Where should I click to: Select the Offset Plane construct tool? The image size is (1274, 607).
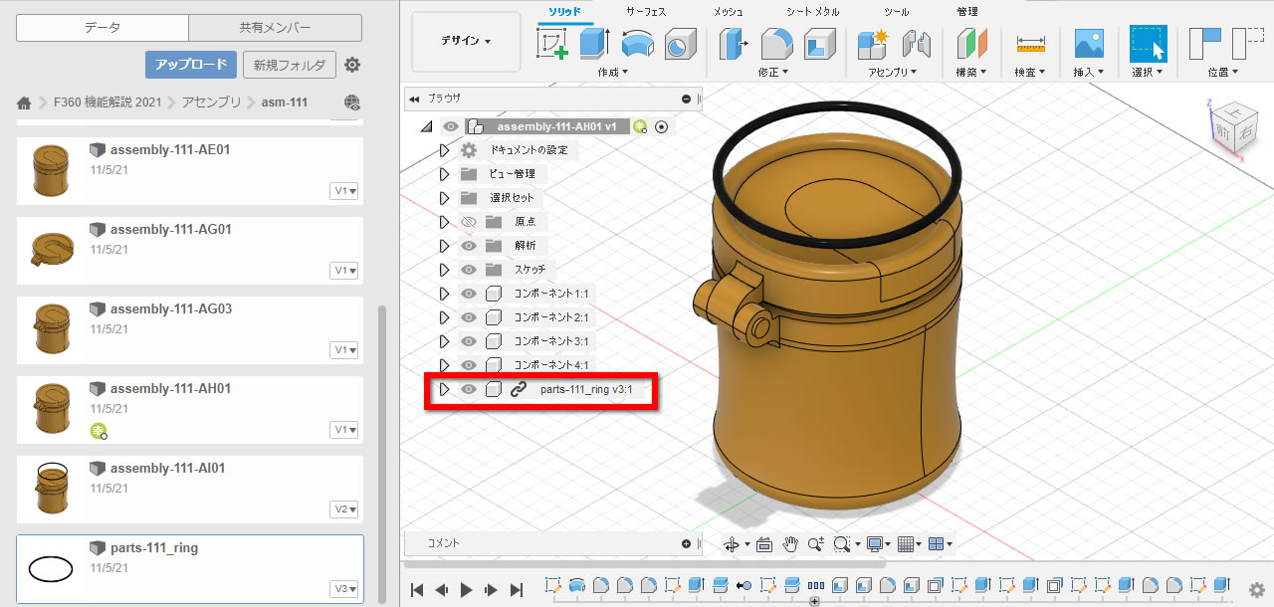[x=971, y=44]
